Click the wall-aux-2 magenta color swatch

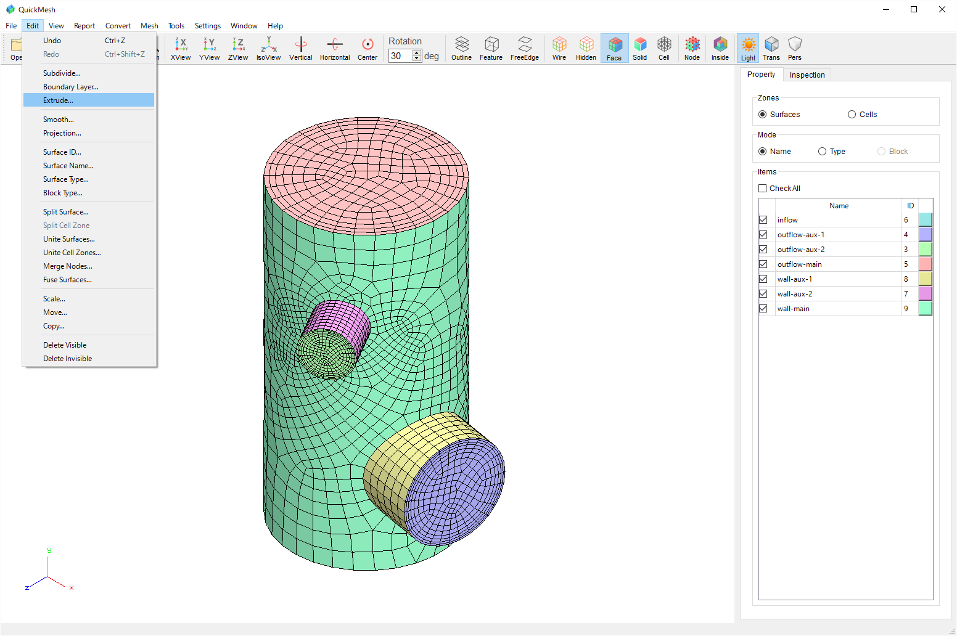tap(925, 294)
